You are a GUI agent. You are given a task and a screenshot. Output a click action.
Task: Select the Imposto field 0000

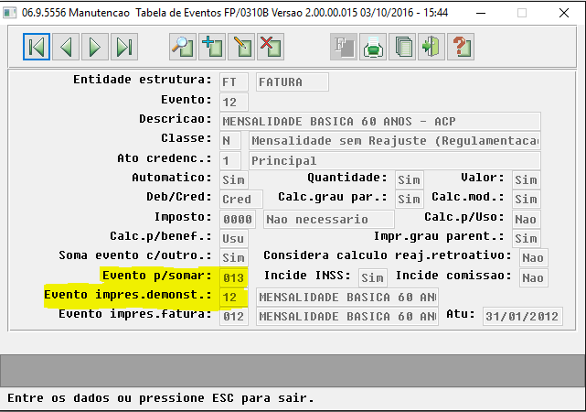[238, 220]
